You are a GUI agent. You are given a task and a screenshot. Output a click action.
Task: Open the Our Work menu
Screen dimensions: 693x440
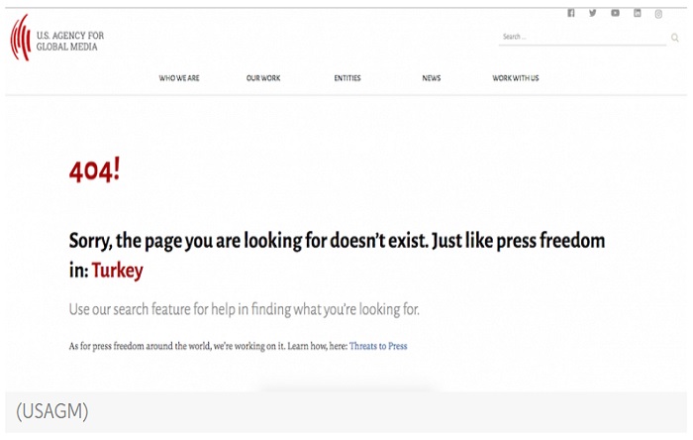pos(263,78)
